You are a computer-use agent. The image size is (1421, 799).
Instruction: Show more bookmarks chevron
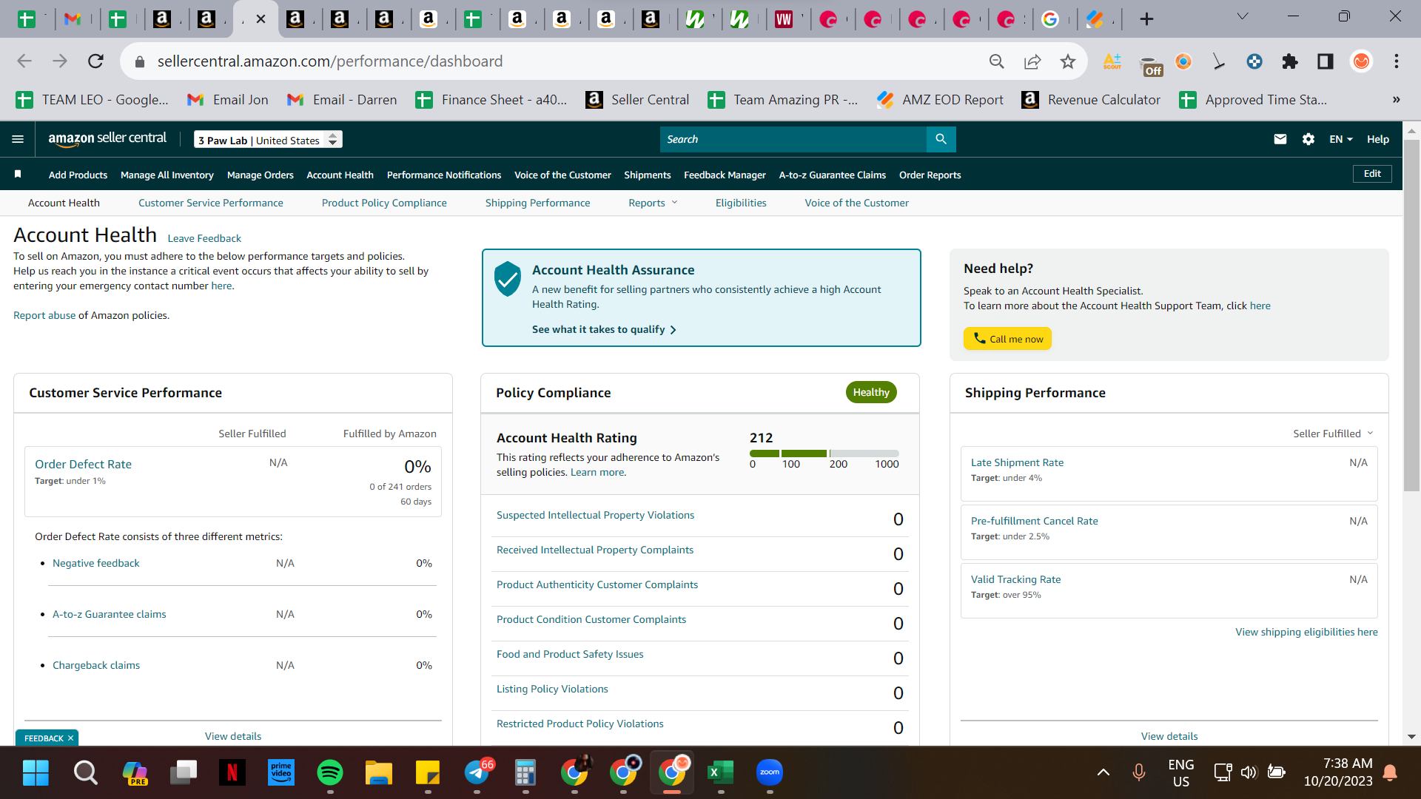pos(1396,99)
